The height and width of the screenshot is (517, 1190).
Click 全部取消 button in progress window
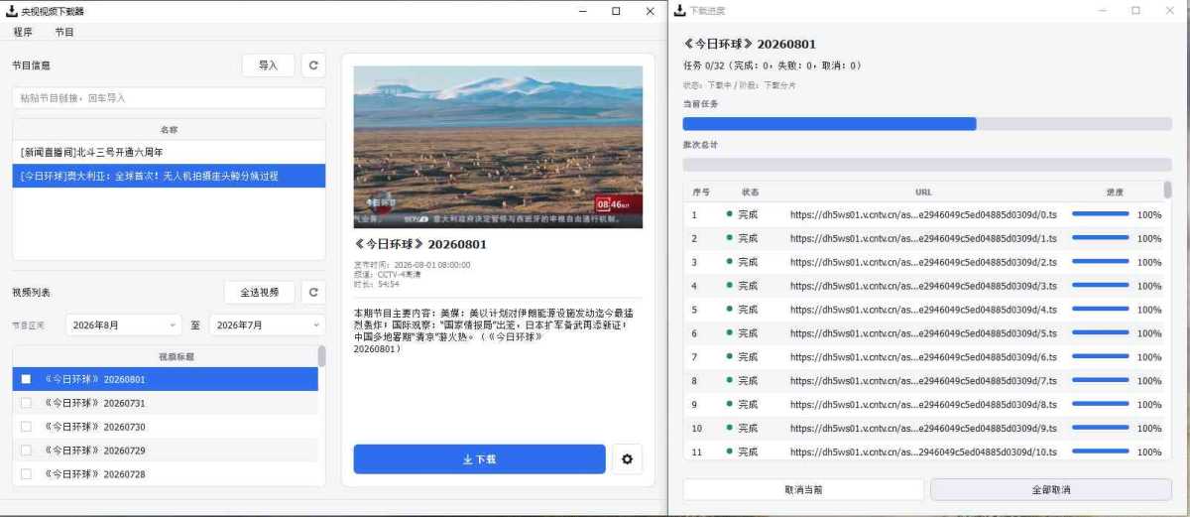1051,490
